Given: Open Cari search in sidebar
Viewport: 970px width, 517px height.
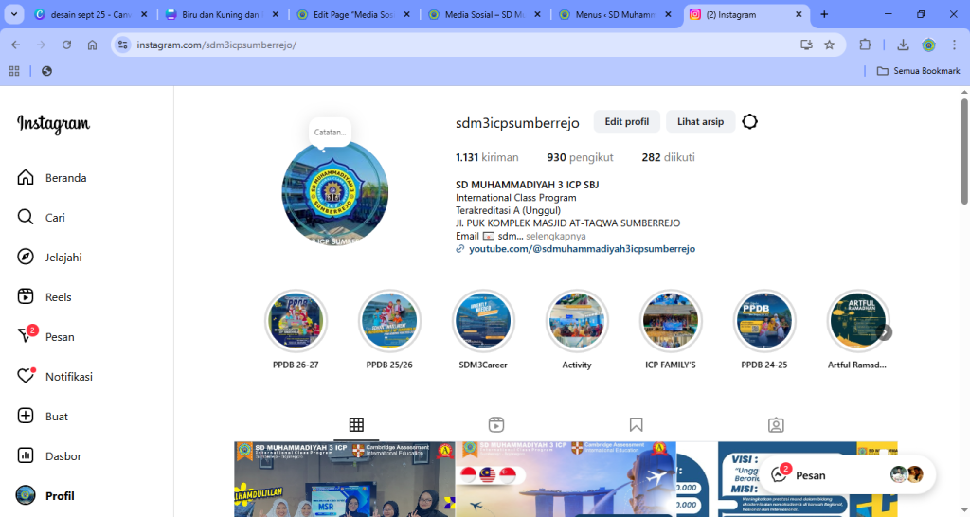Looking at the screenshot, I should [x=42, y=218].
